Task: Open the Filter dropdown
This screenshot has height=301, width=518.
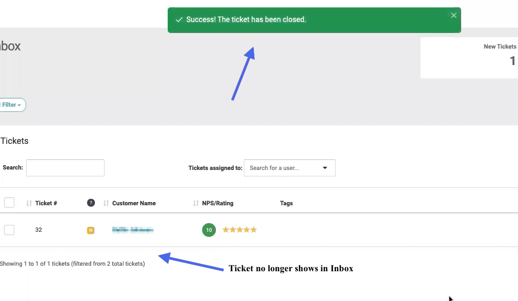Action: [x=11, y=105]
